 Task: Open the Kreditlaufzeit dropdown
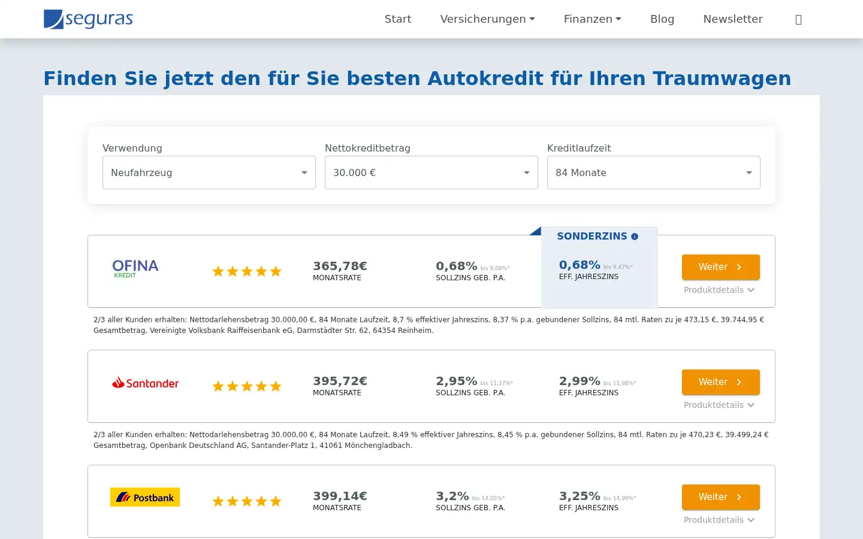(x=654, y=172)
